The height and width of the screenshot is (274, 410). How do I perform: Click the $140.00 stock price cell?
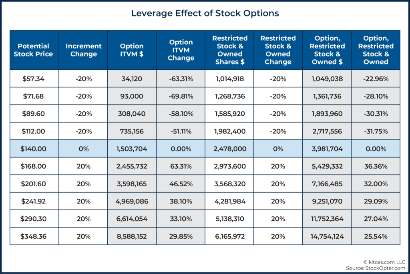click(34, 149)
